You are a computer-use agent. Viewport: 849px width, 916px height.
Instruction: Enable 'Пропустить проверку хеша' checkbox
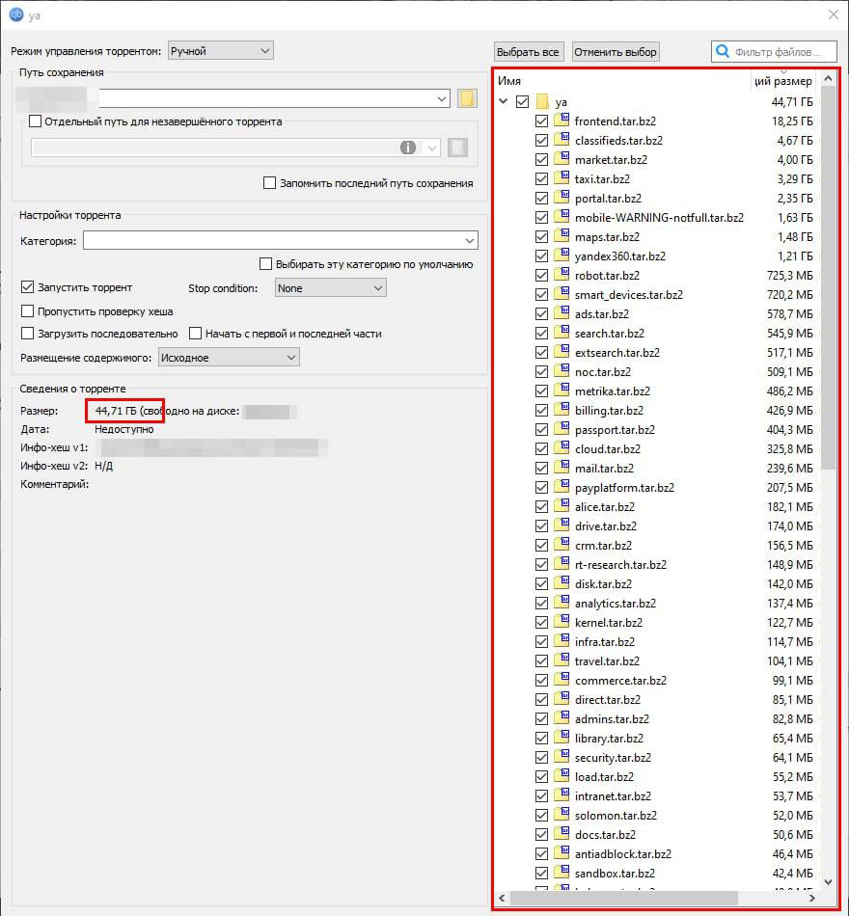click(28, 310)
